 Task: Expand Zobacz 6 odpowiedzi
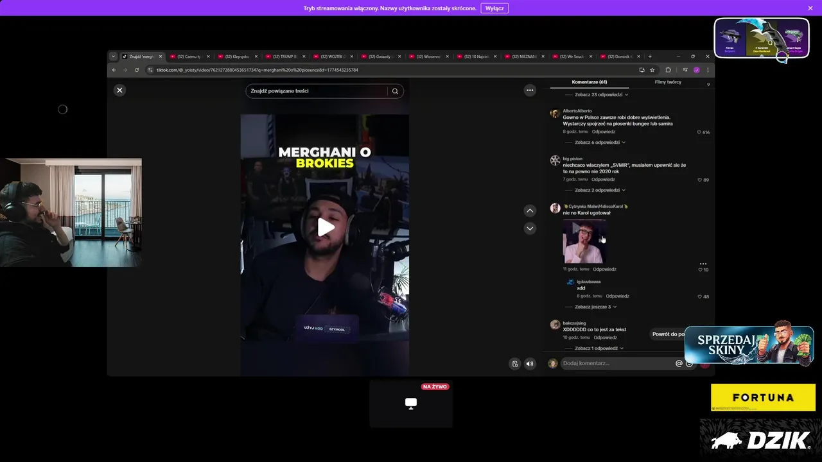(600, 142)
